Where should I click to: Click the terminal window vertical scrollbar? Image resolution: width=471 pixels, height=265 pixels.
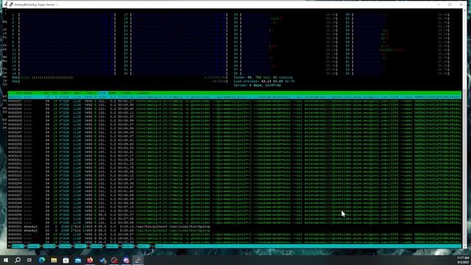465,128
